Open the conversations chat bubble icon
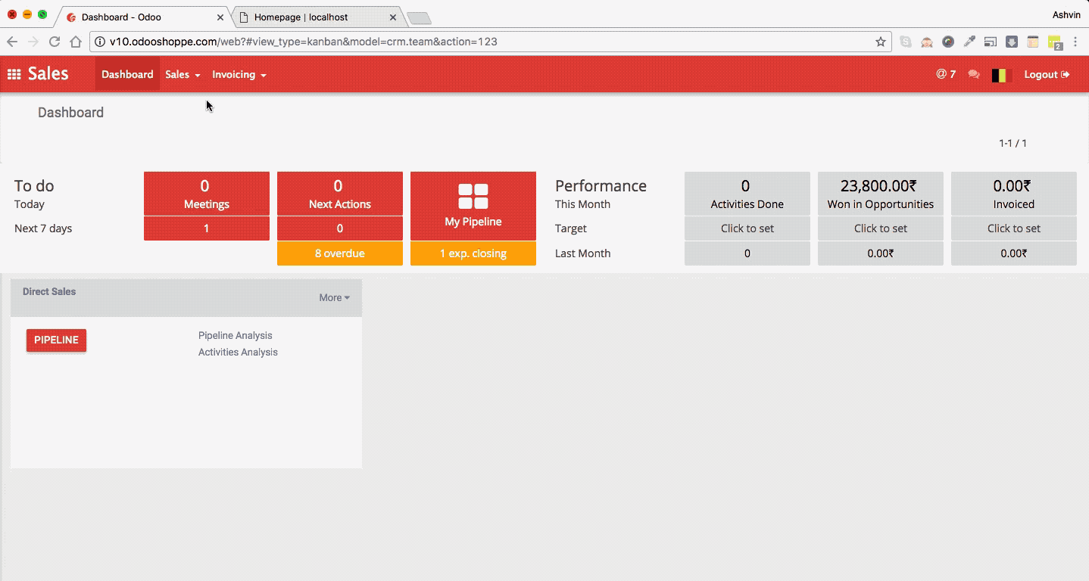Viewport: 1089px width, 581px height. click(x=974, y=74)
